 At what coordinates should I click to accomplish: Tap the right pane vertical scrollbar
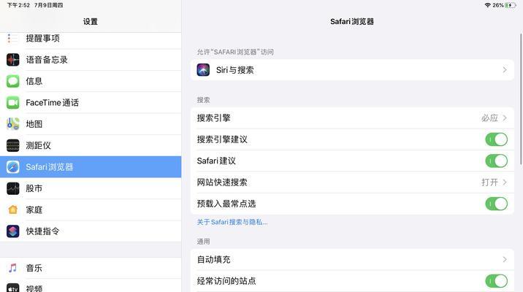(x=521, y=99)
